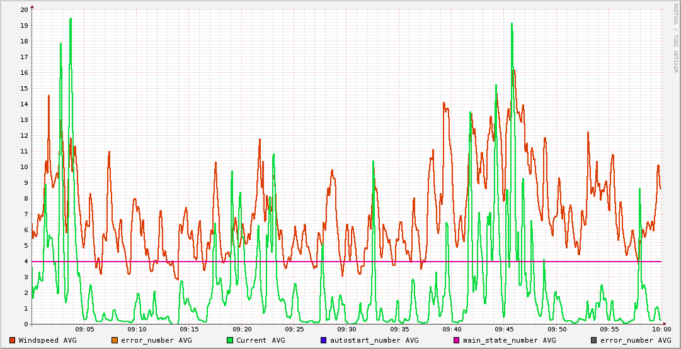Click the 8 value on vertical axis
Screen dimensions: 681x349
click(x=26, y=198)
